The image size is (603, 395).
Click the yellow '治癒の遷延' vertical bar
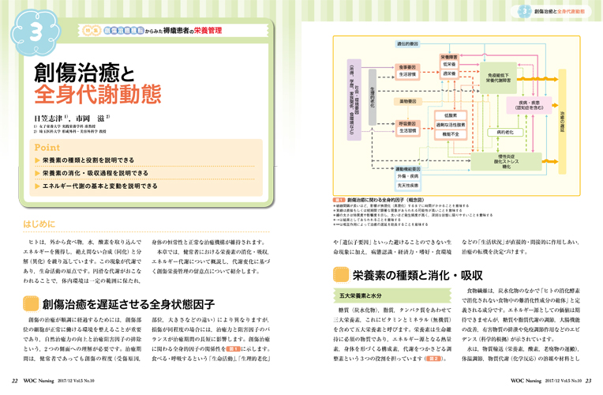pyautogui.click(x=562, y=122)
